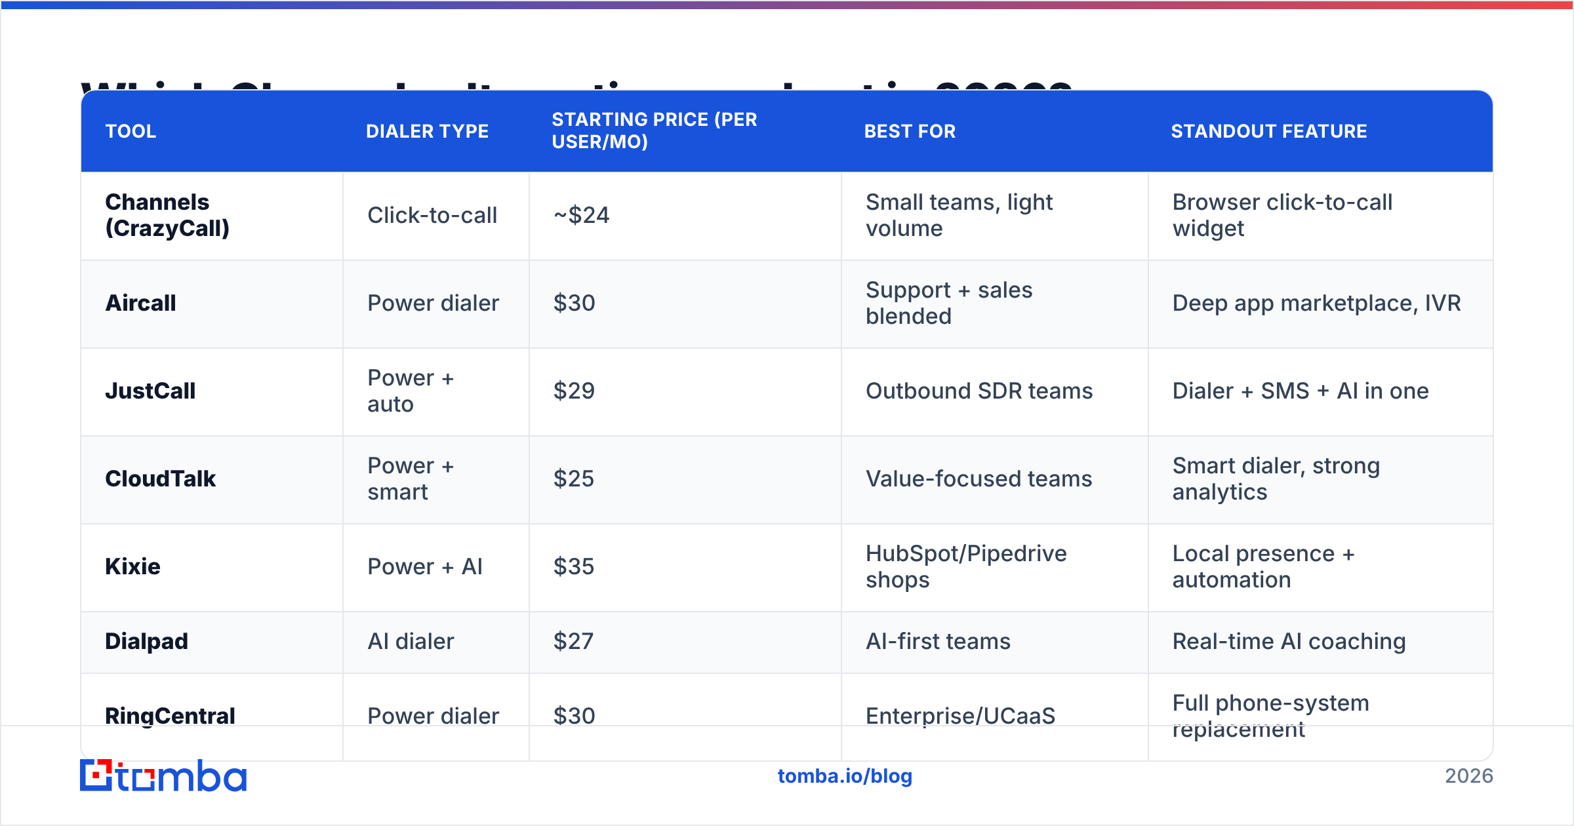Click the STARTING PRICE (PER USER/MO) header
The width and height of the screenshot is (1574, 826).
click(655, 130)
